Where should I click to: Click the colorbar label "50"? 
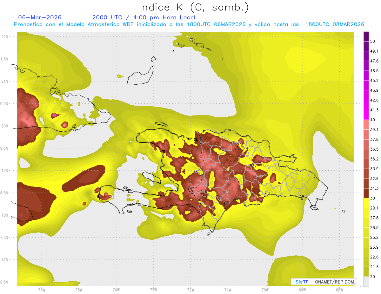point(373,42)
